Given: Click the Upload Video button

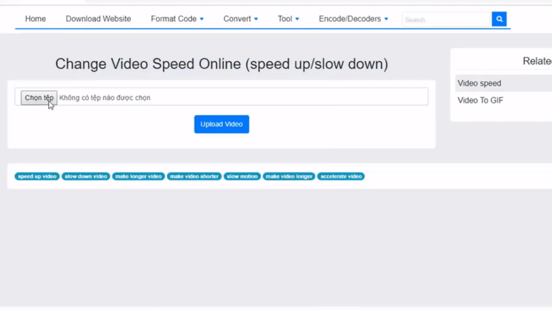Looking at the screenshot, I should pyautogui.click(x=221, y=124).
